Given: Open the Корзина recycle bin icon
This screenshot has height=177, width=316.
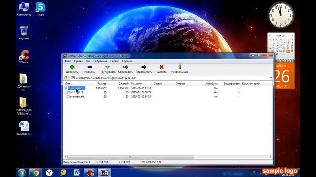Looking at the screenshot, I should tap(24, 32).
